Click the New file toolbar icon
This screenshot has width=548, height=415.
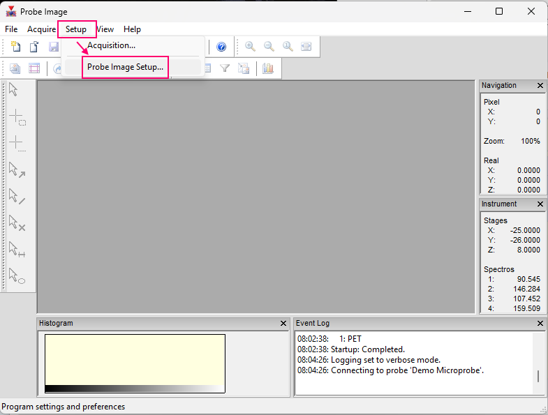pos(15,47)
